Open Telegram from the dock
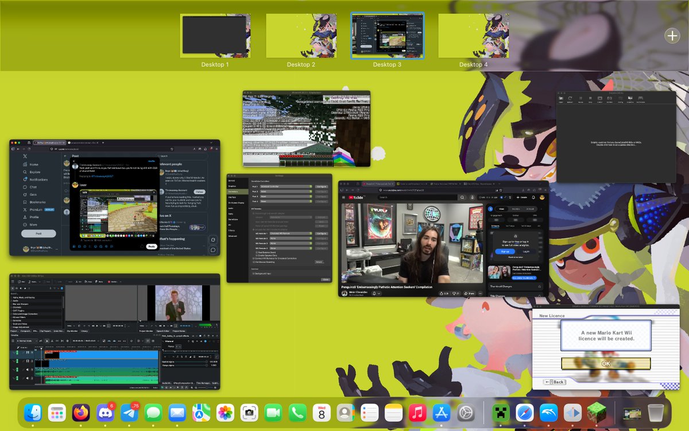The height and width of the screenshot is (431, 689). 130,413
